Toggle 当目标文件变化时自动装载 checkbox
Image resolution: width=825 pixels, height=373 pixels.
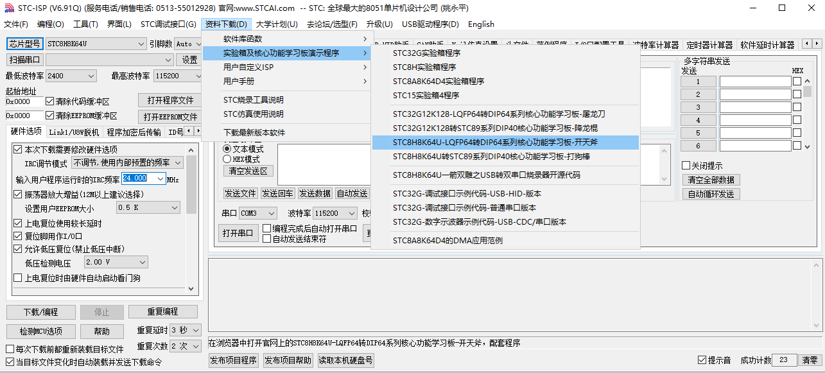[x=10, y=362]
